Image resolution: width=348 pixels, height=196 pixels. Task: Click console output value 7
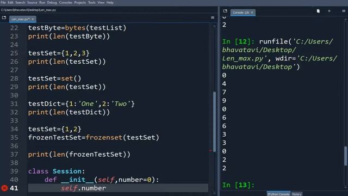coord(224,92)
